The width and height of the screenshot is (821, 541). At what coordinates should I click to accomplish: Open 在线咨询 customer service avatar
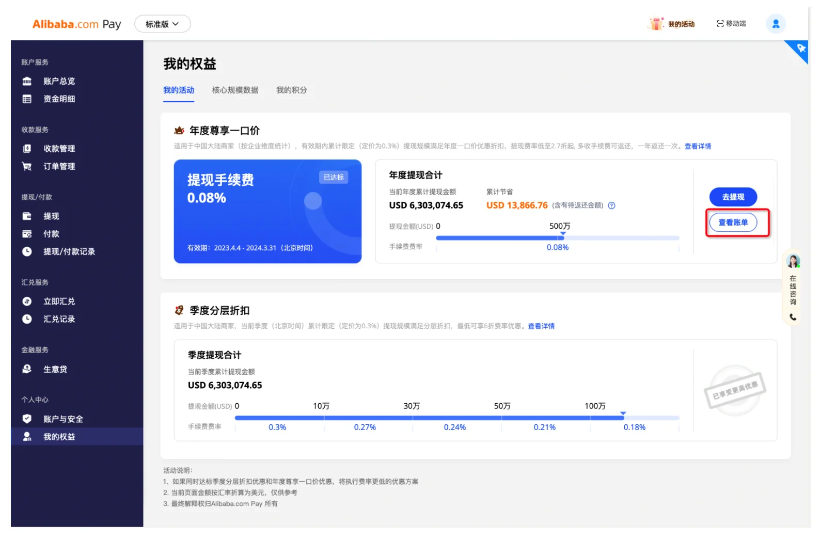(793, 261)
